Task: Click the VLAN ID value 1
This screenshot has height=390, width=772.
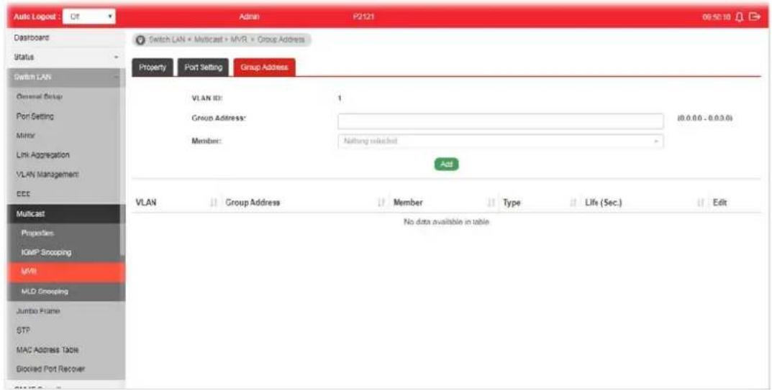Action: tap(340, 98)
